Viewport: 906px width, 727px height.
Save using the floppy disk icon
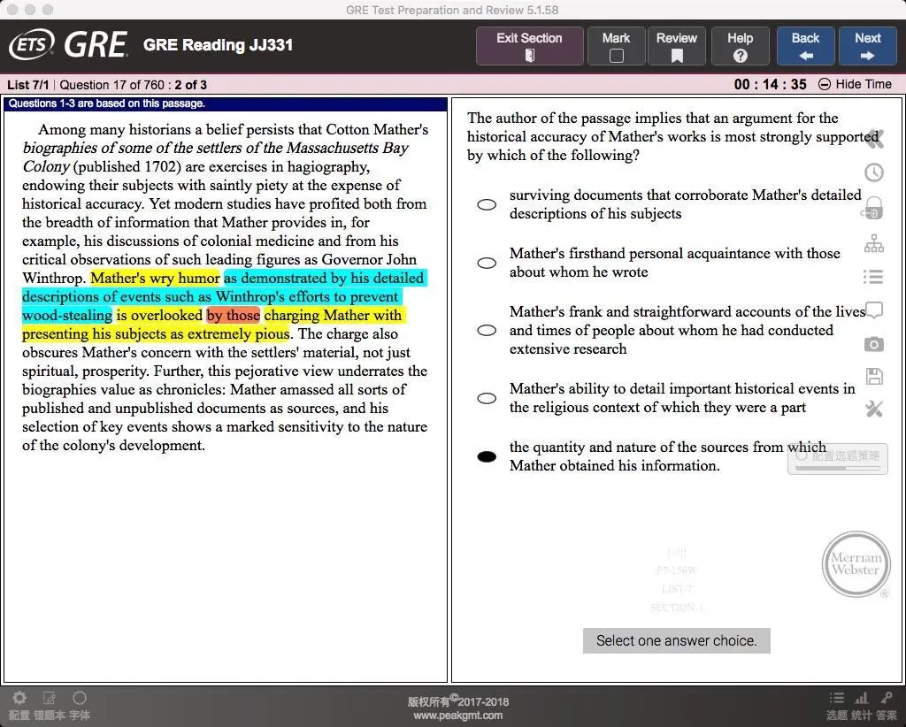coord(874,377)
